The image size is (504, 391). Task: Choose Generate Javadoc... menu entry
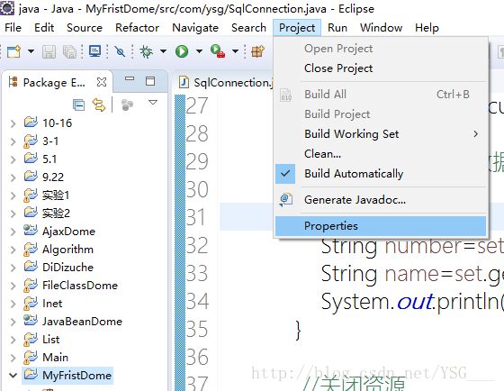(381, 200)
